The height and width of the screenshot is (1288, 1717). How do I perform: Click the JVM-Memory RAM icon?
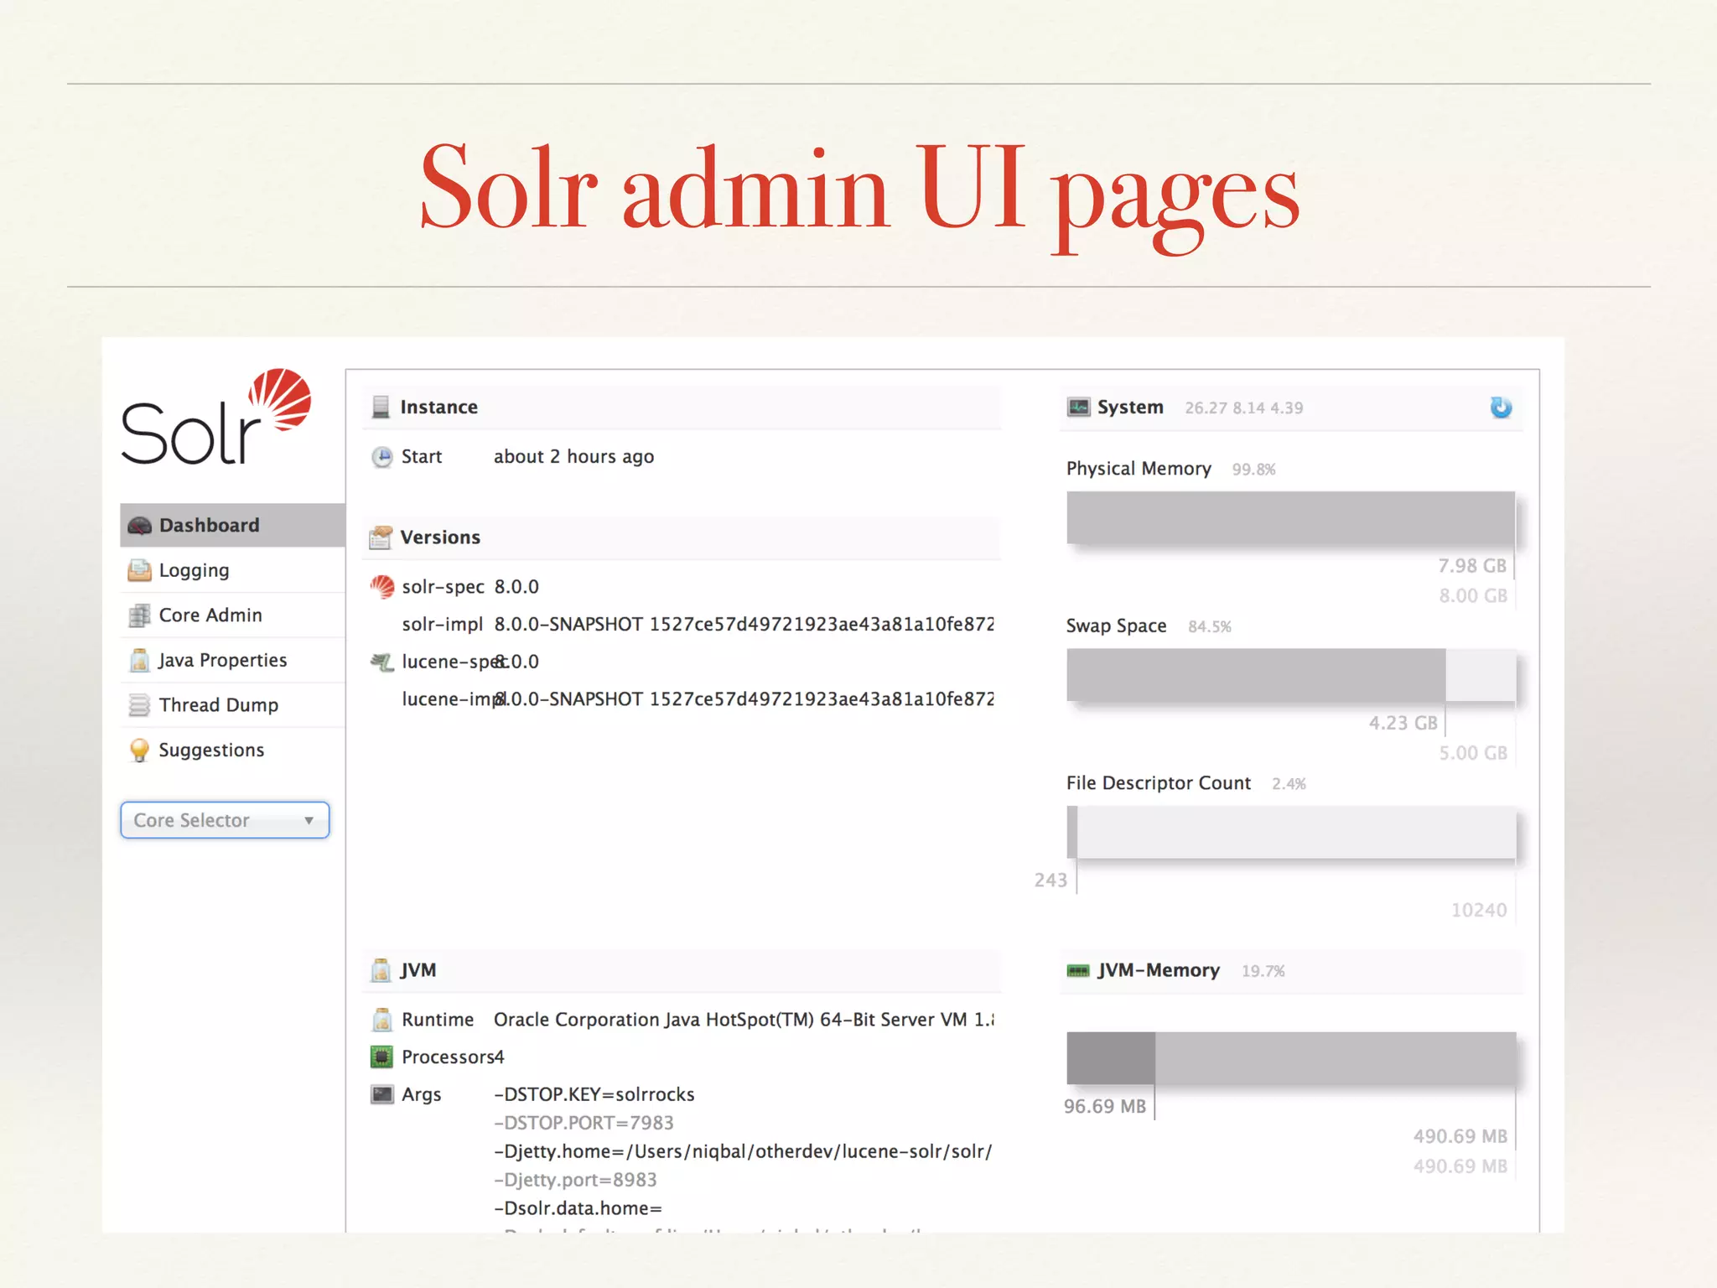(x=1078, y=971)
